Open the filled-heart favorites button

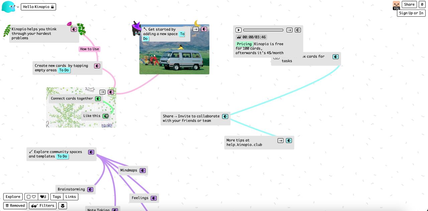click(x=43, y=197)
